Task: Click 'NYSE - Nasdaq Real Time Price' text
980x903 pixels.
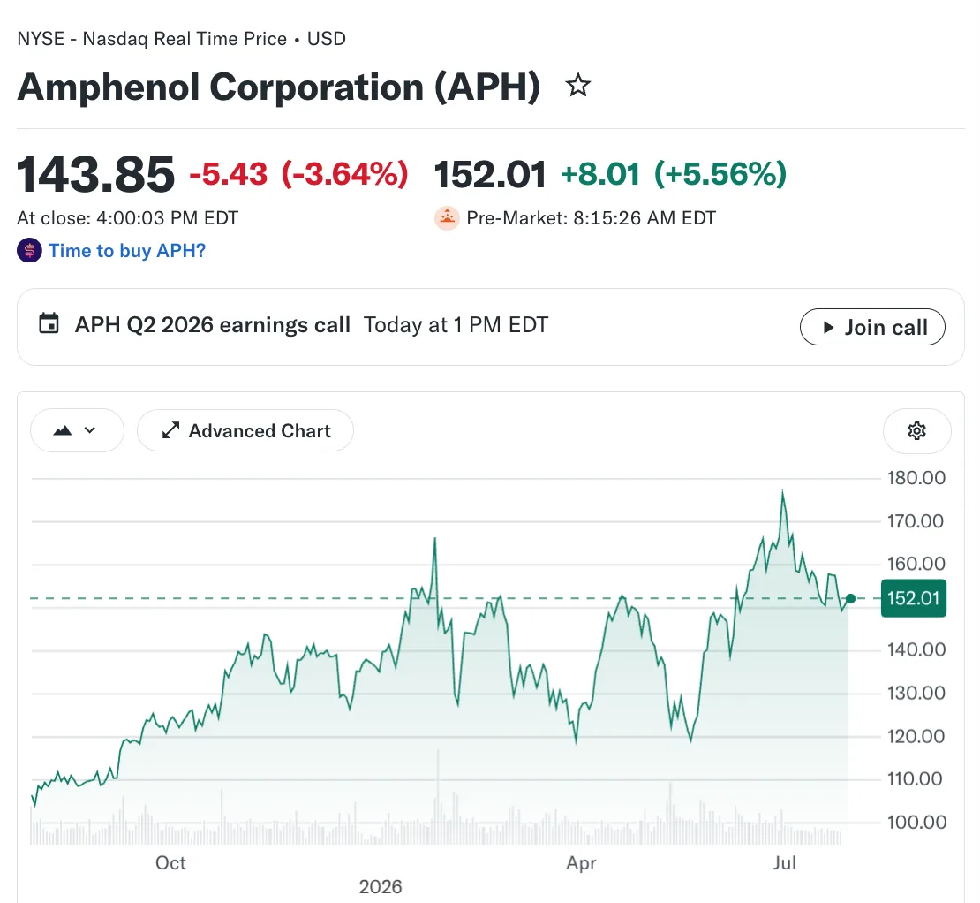Action: click(152, 39)
